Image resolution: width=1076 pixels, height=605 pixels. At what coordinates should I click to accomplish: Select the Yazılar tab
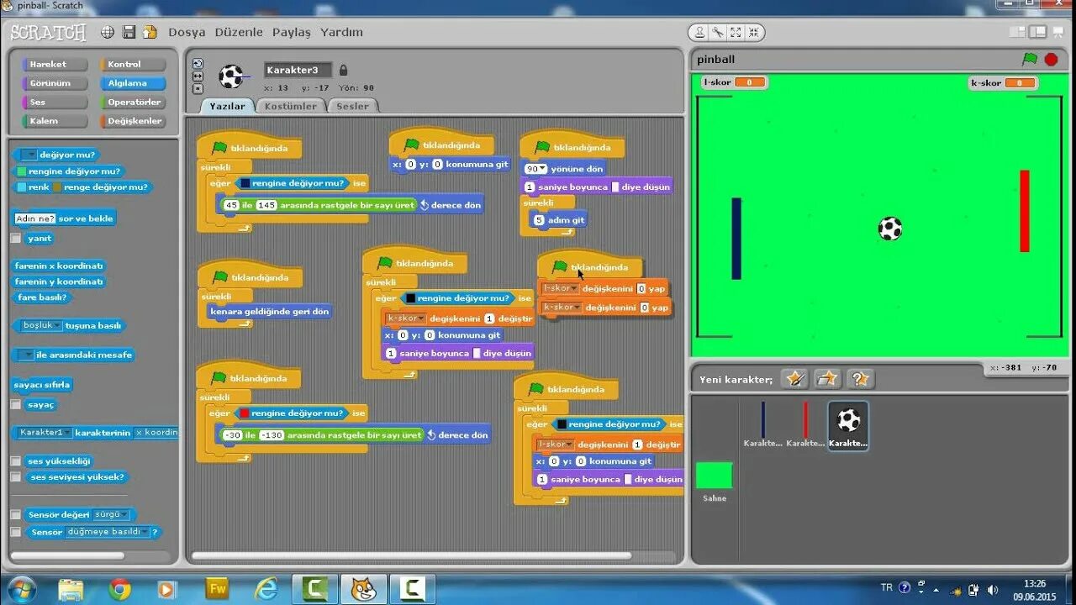227,106
